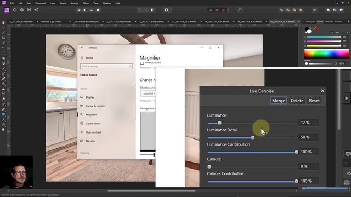Click the Luminance Contribution slider handle
Image resolution: width=351 pixels, height=197 pixels.
[296, 152]
